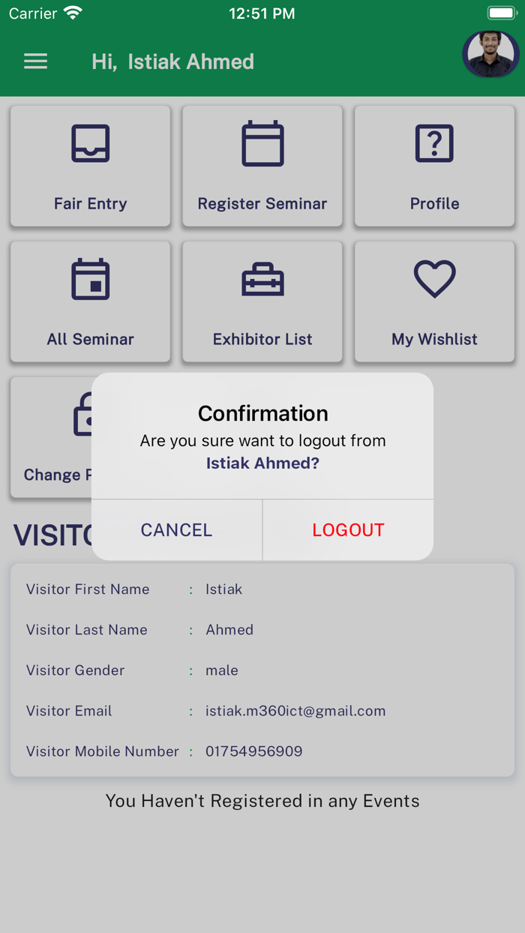The image size is (525, 933).
Task: Tap the Visitor Gender male value
Action: click(x=222, y=670)
